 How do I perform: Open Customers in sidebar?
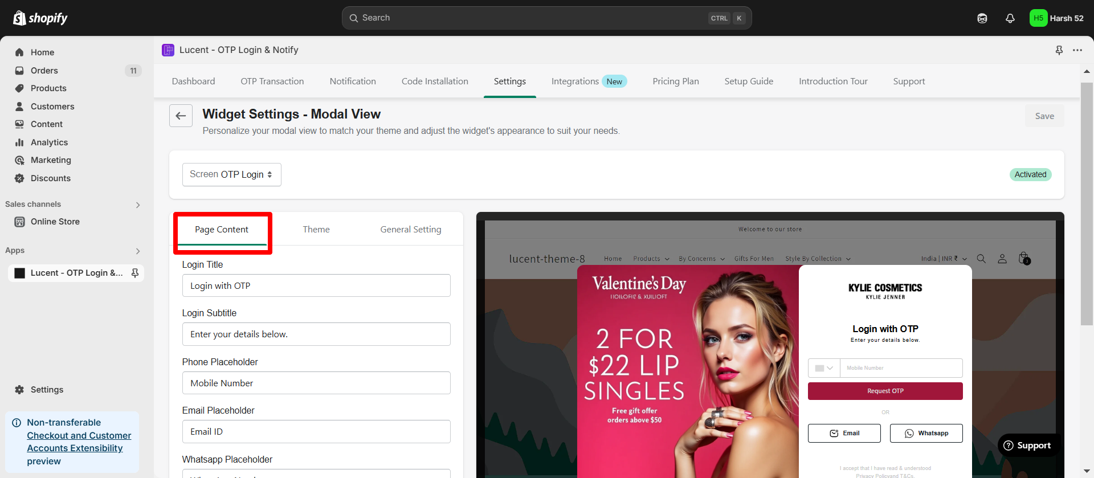coord(52,107)
